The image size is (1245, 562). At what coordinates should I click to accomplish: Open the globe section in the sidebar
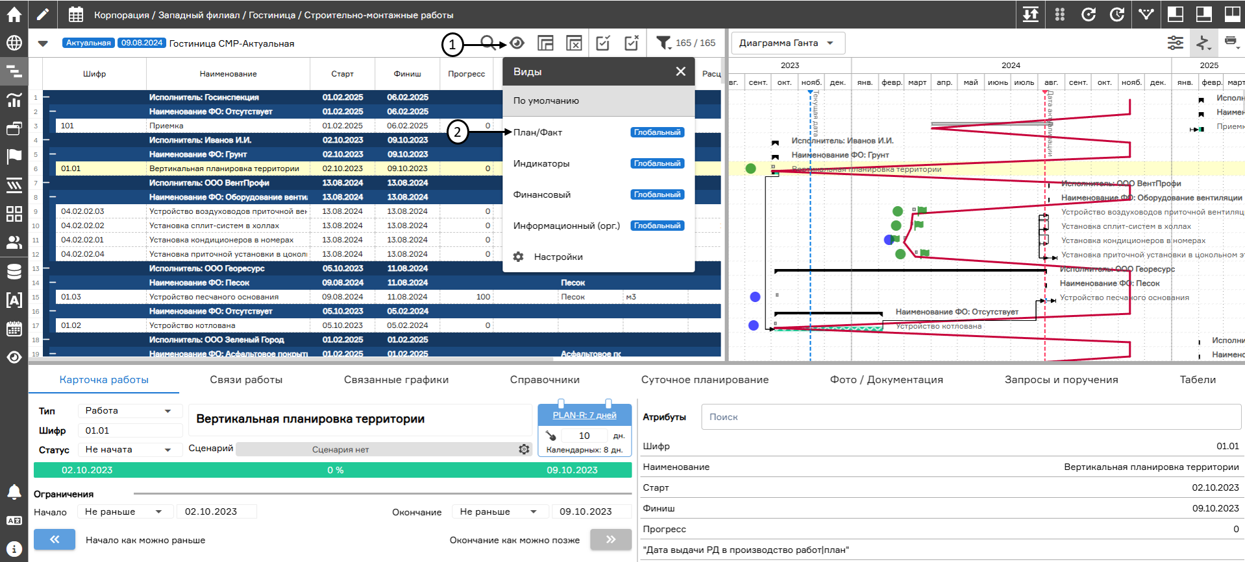click(x=14, y=43)
